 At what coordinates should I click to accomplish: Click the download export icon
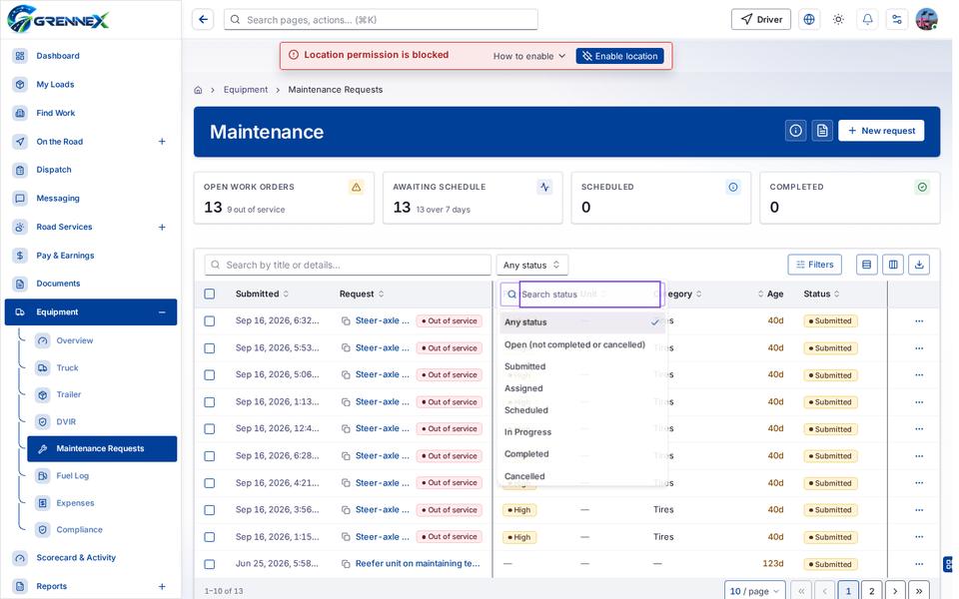919,265
